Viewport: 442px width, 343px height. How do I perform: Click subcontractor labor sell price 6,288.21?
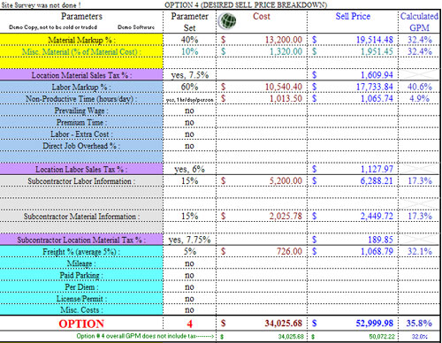(x=377, y=181)
